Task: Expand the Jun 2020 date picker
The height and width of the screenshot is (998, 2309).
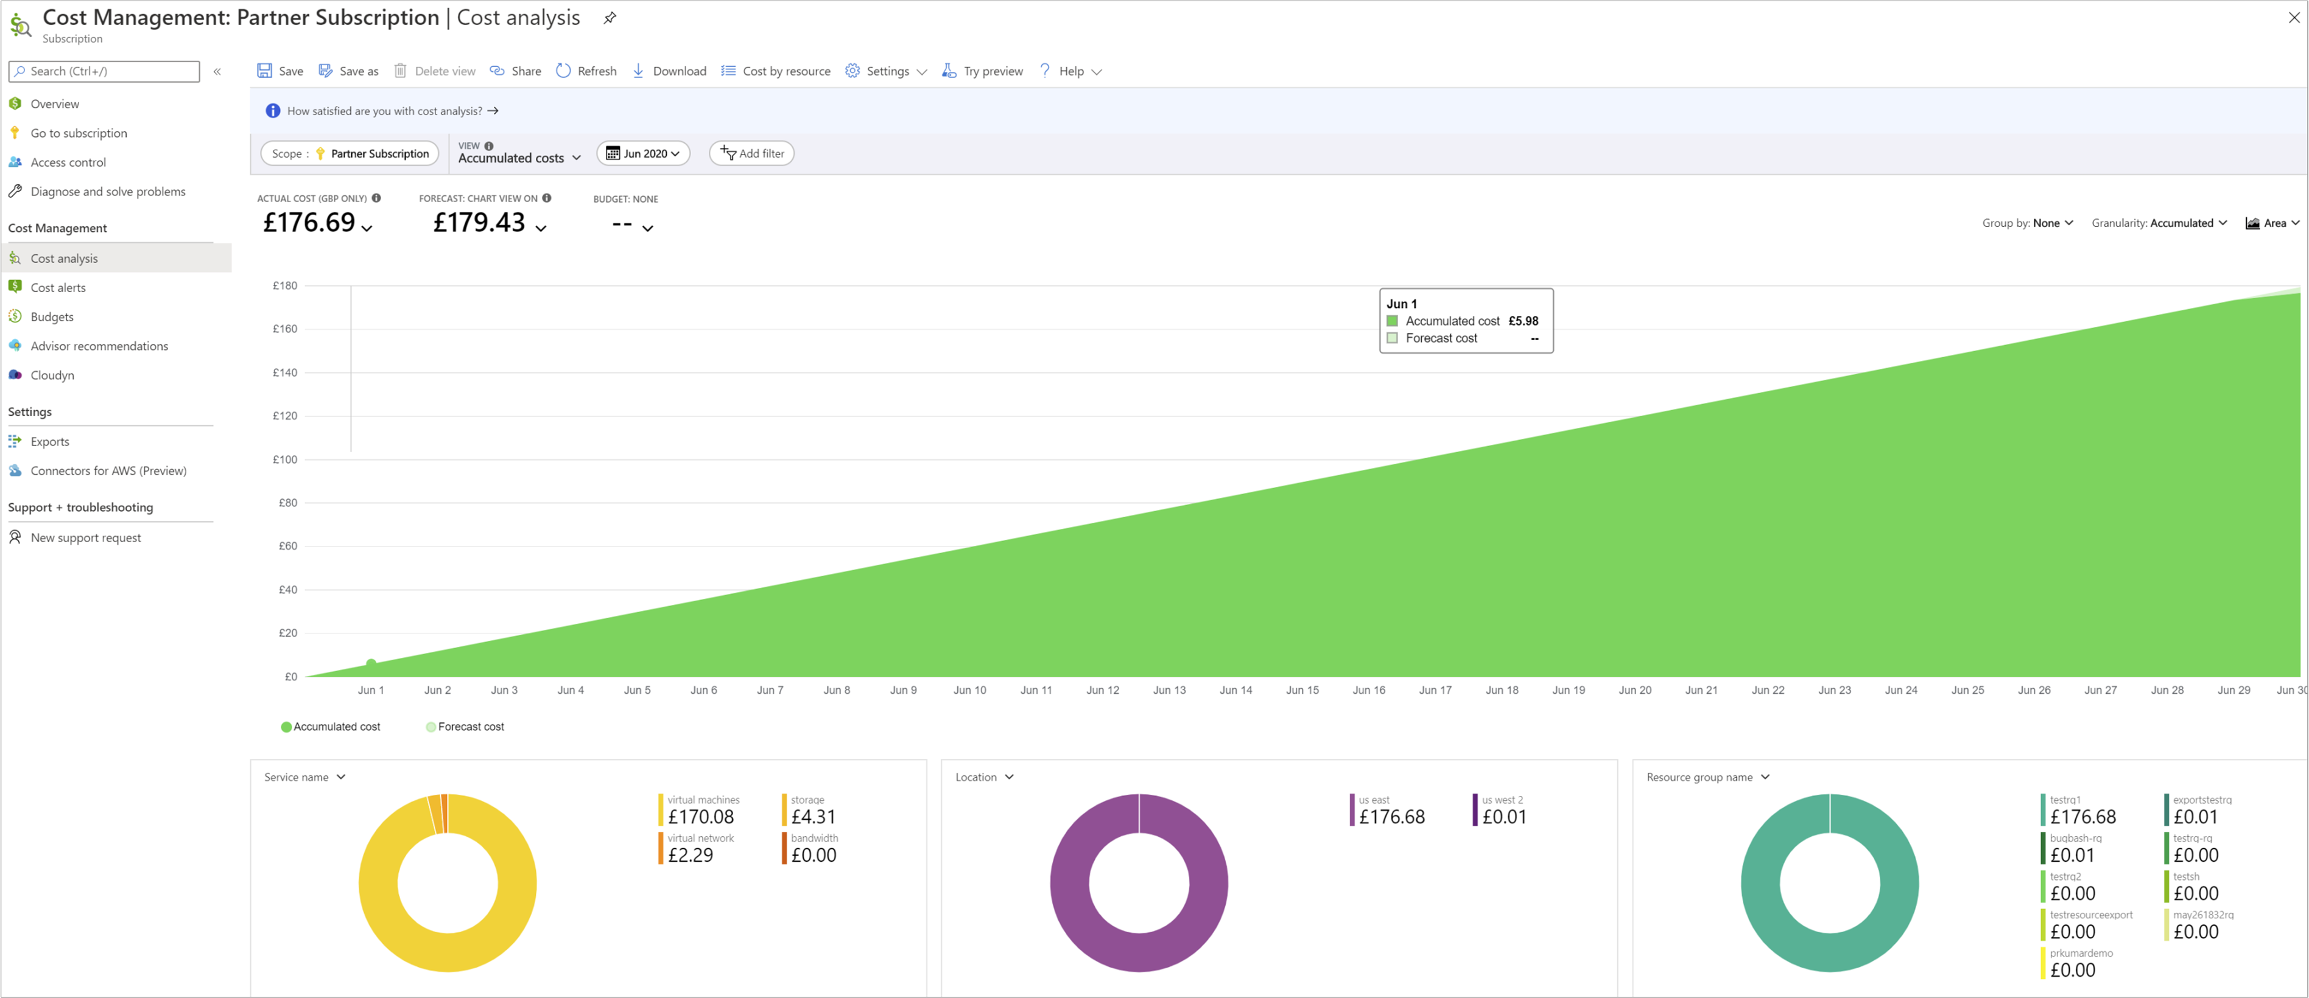Action: click(642, 153)
